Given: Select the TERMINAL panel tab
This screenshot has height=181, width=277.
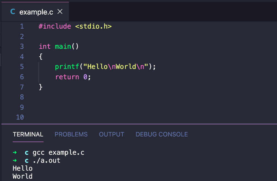Looking at the screenshot, I should pyautogui.click(x=28, y=134).
